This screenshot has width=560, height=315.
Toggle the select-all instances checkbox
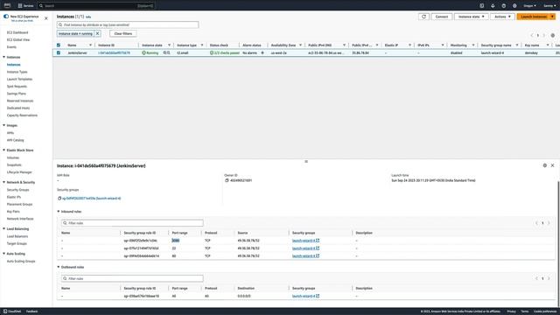pyautogui.click(x=59, y=45)
